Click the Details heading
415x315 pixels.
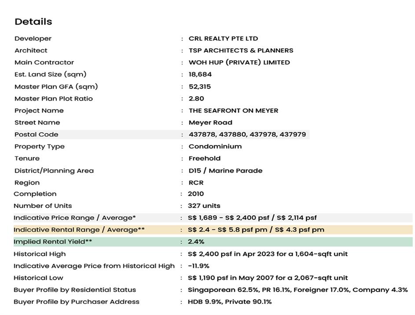[33, 22]
